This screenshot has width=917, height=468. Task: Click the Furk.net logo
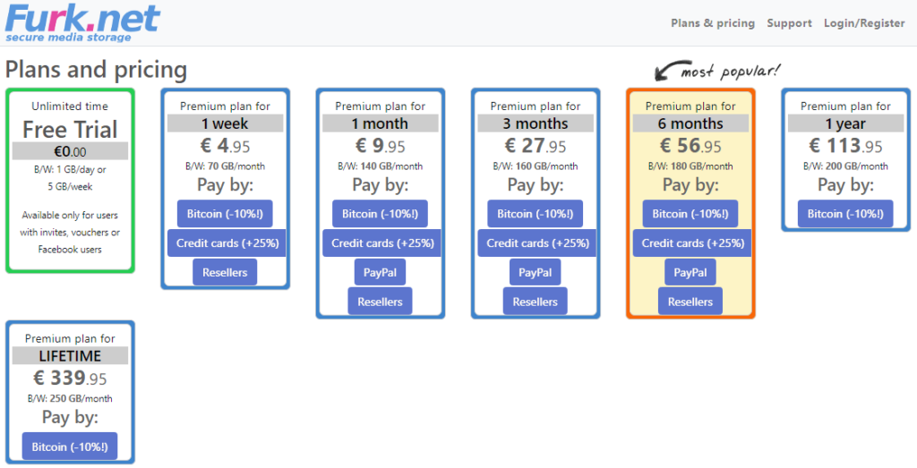82,22
